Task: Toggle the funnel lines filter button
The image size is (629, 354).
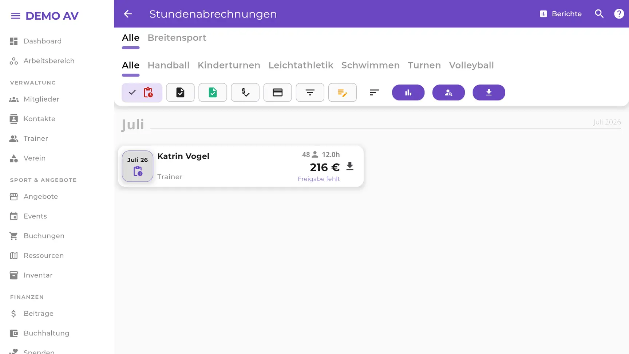Action: pos(310,93)
